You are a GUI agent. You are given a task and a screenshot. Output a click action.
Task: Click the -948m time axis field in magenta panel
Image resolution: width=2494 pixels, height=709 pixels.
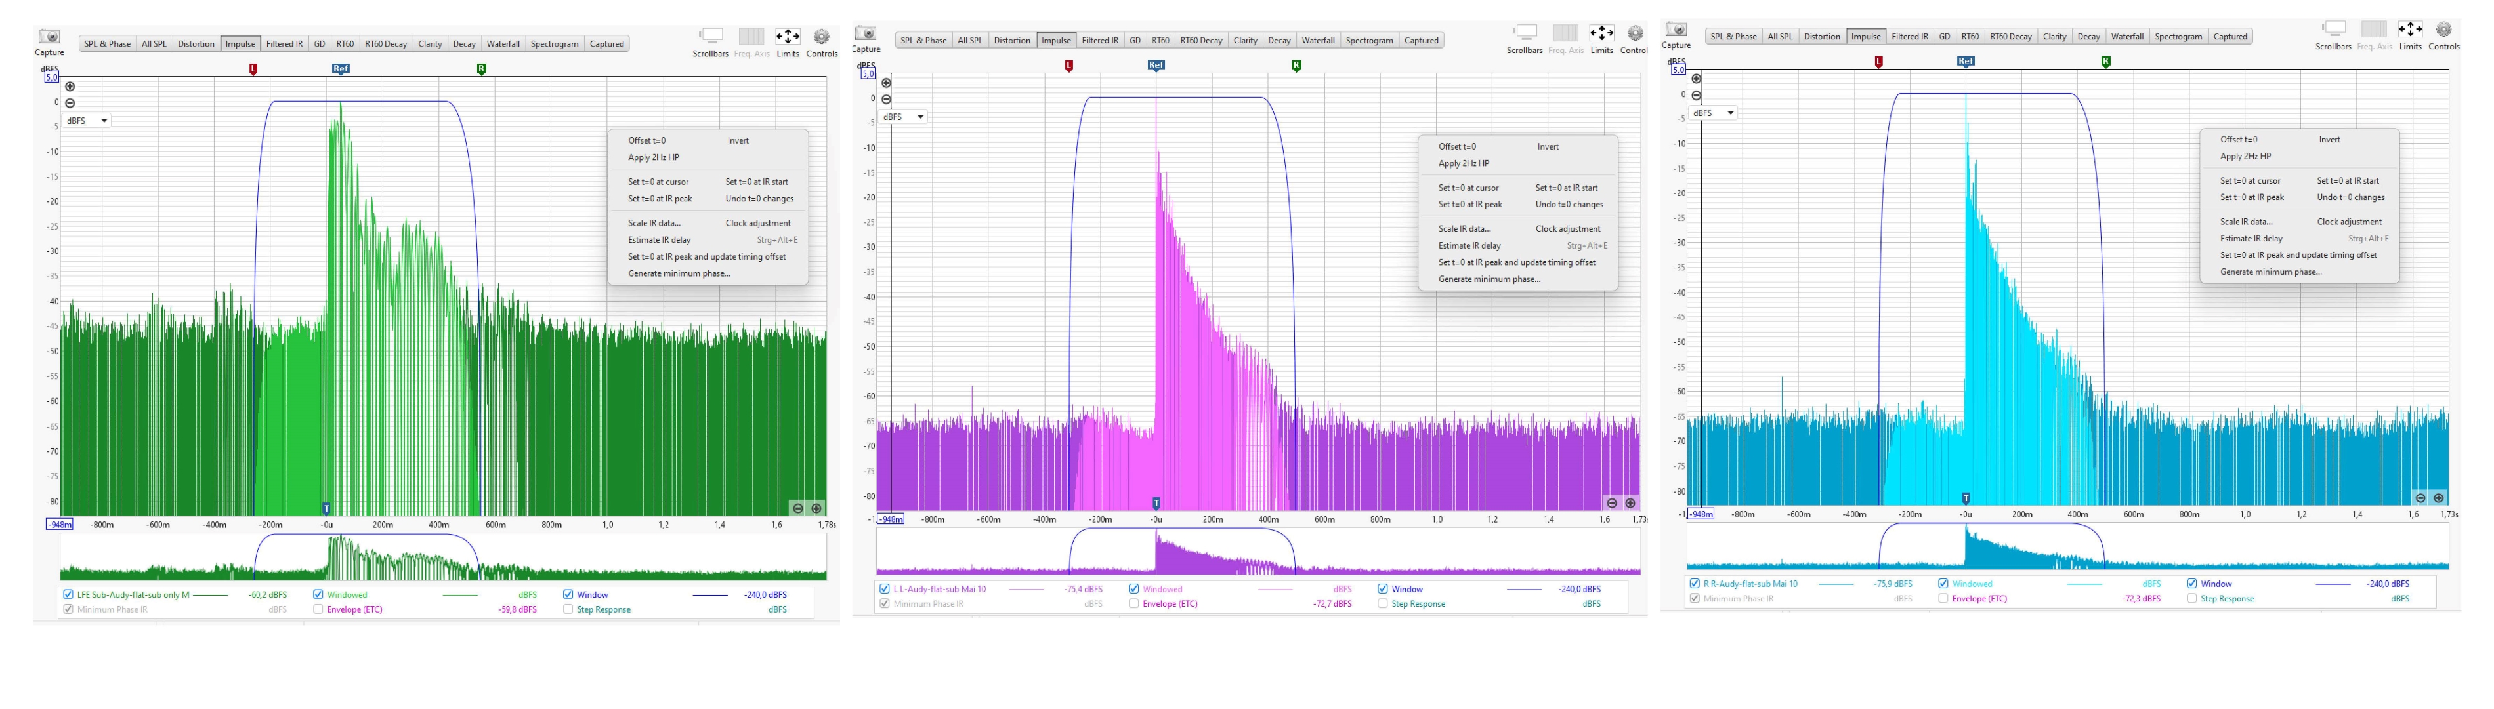[x=891, y=519]
